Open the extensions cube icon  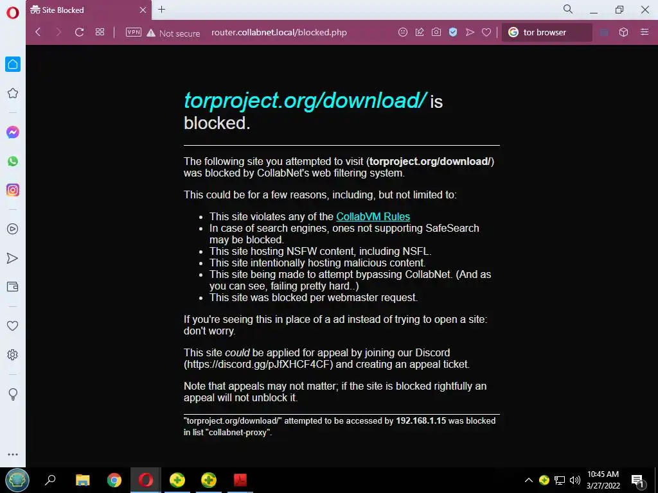(x=623, y=32)
